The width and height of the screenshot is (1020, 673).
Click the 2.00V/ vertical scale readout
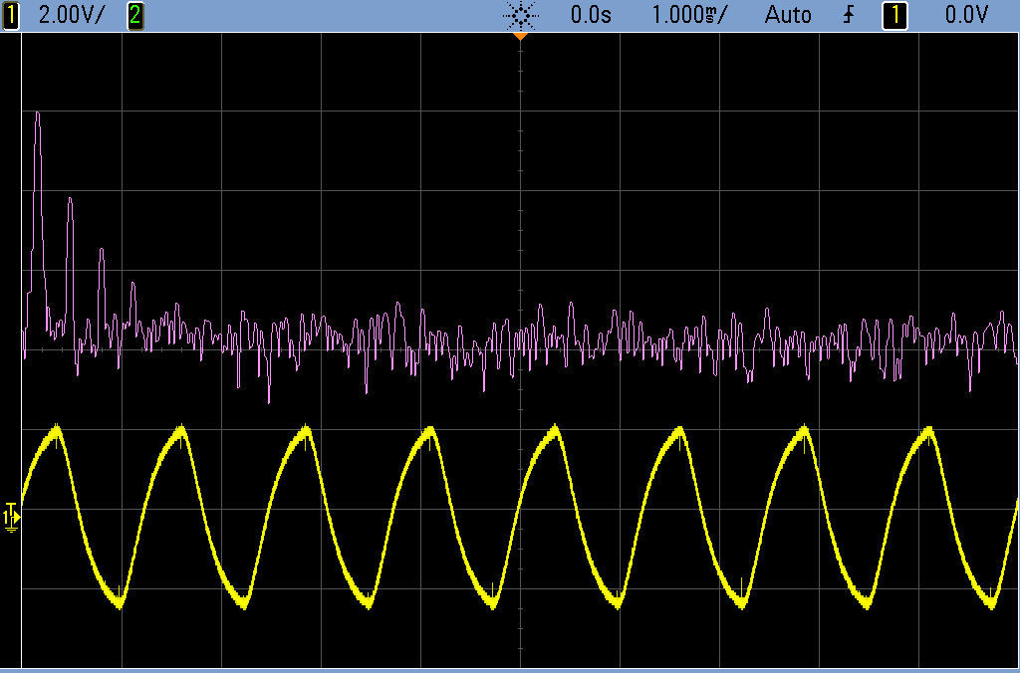(72, 15)
